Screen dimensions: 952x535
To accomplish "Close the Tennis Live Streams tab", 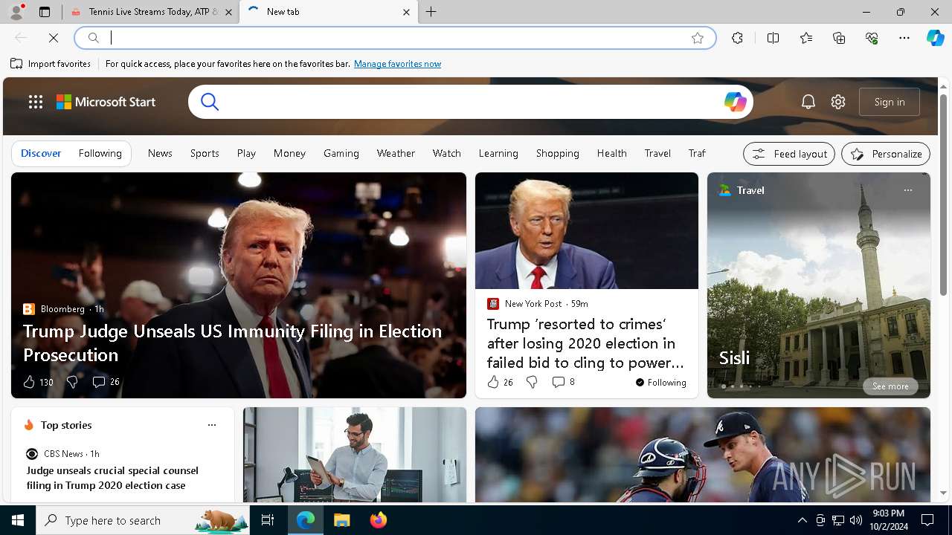I will click(228, 12).
